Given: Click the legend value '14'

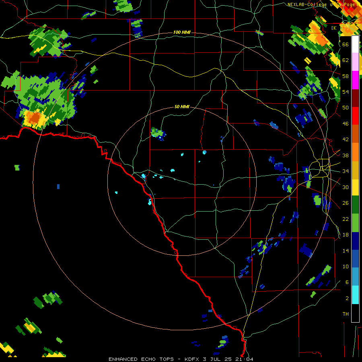Looking at the screenshot, I should (346, 251).
